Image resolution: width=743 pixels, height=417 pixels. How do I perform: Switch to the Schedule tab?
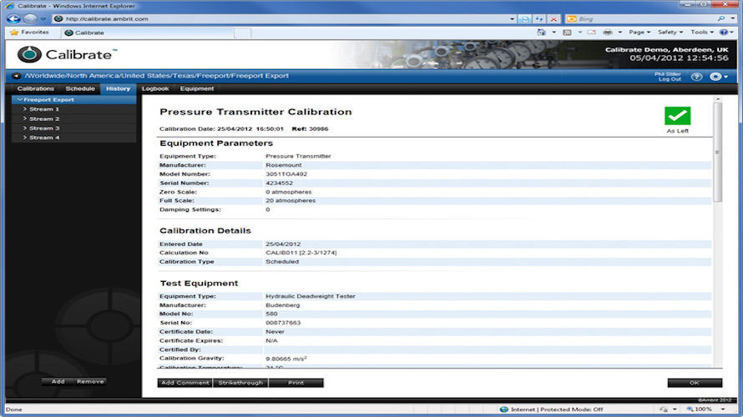pos(80,88)
